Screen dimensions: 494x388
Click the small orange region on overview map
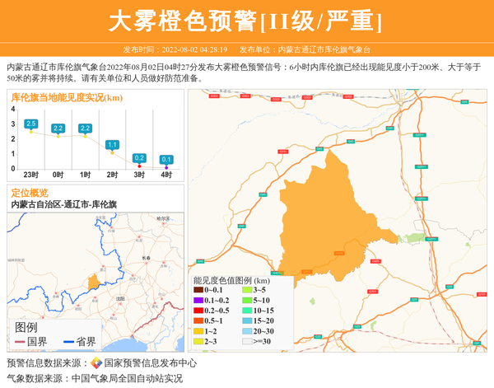point(94,283)
